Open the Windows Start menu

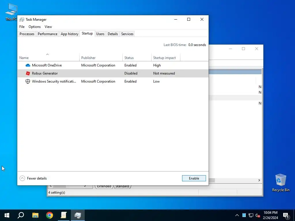7,215
